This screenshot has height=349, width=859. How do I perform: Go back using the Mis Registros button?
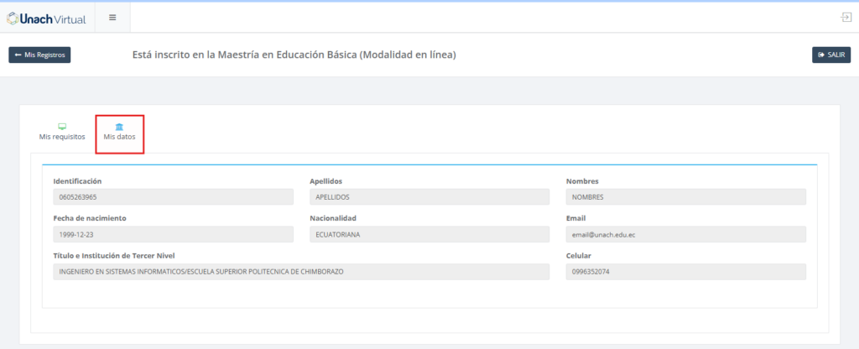(x=39, y=55)
